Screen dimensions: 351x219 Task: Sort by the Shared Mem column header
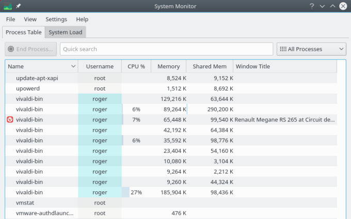pyautogui.click(x=210, y=66)
